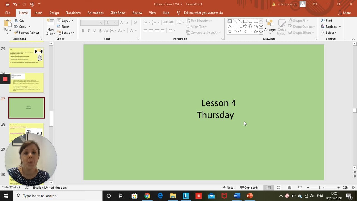This screenshot has height=201, width=357.
Task: Switch to the Design tab
Action: 54,13
